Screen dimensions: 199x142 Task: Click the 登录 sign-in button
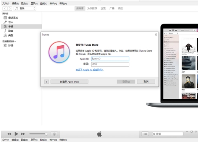coord(126,82)
